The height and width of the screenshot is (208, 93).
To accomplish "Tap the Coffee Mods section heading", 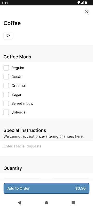I will 17,57.
